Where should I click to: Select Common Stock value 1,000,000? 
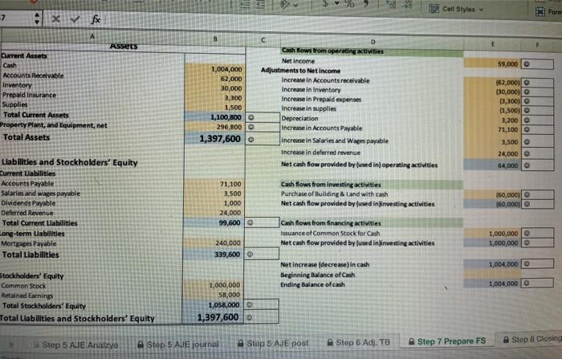(x=214, y=285)
